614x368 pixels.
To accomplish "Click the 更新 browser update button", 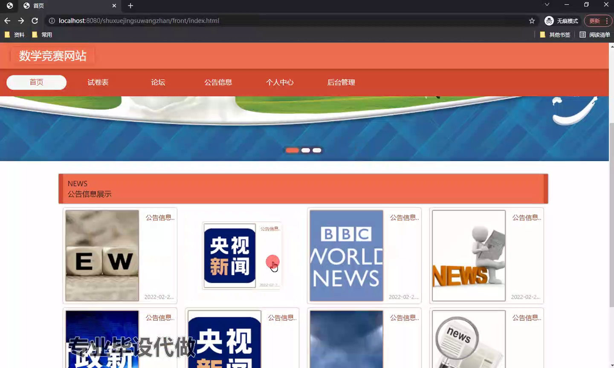I will point(594,20).
